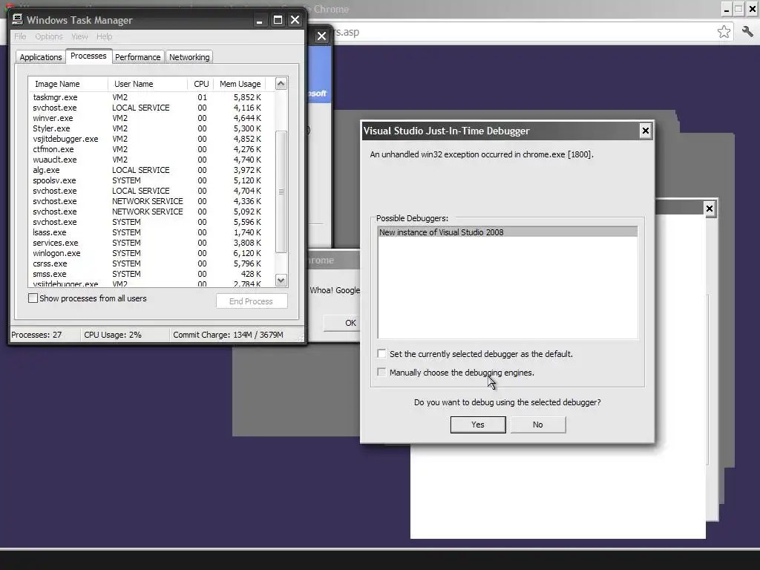Select the taskmgr.exe process row
Screen dimensions: 760x570
pos(151,97)
